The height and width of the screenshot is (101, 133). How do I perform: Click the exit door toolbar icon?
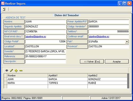(x=4, y=9)
